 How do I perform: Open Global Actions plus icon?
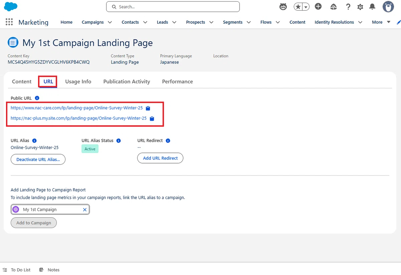click(x=318, y=6)
